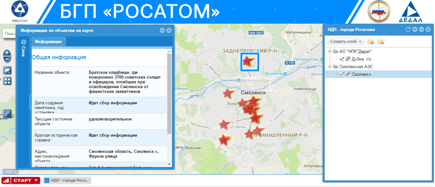Click the Магалинщина label on map
The image size is (435, 187).
pyautogui.click(x=298, y=33)
